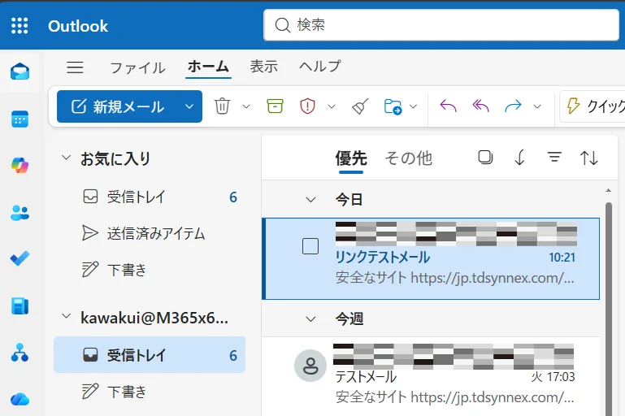Archive the message using the archive icon
625x416 pixels.
point(275,106)
